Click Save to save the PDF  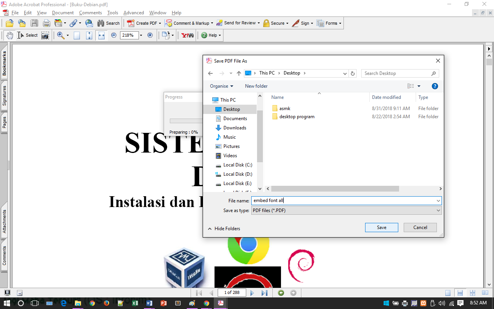click(381, 227)
